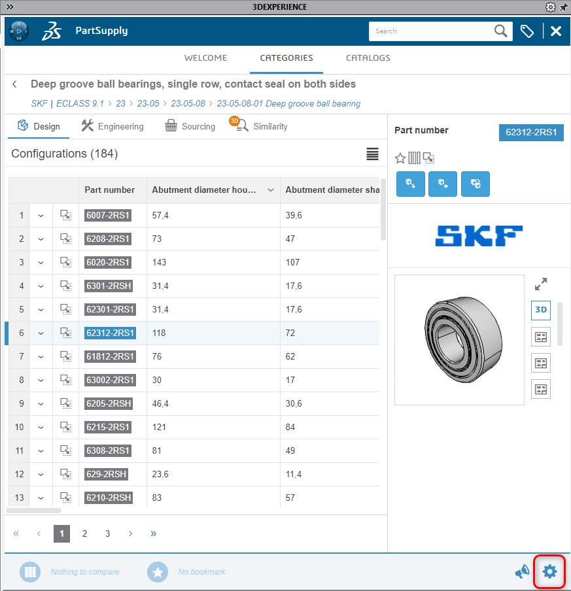Viewport: 571px width, 591px height.
Task: Open Abutment diameter housing column dropdown
Action: point(270,190)
